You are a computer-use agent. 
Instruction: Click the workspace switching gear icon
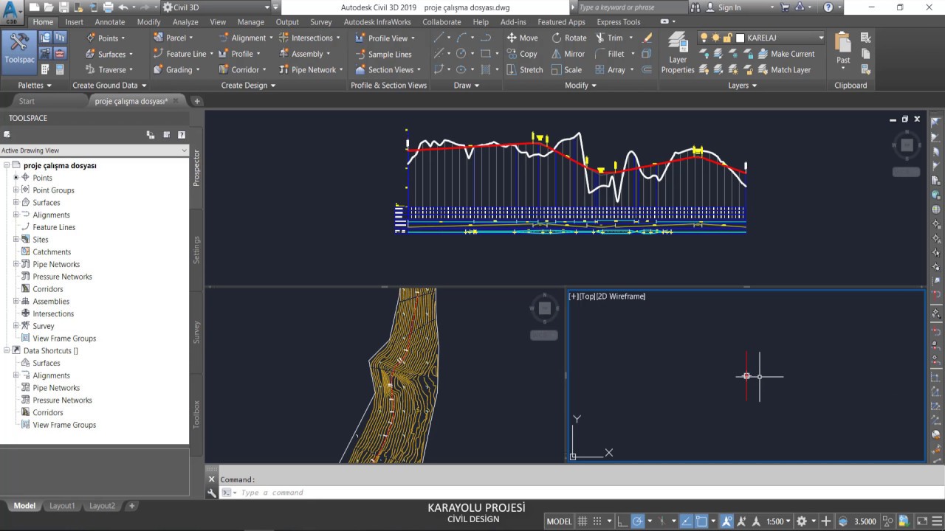pos(802,521)
